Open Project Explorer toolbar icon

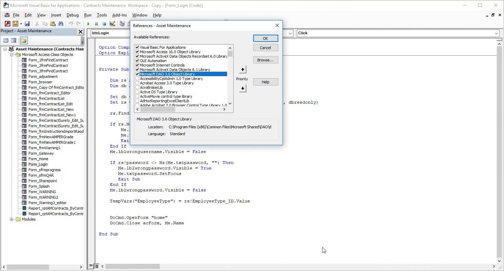(122, 24)
